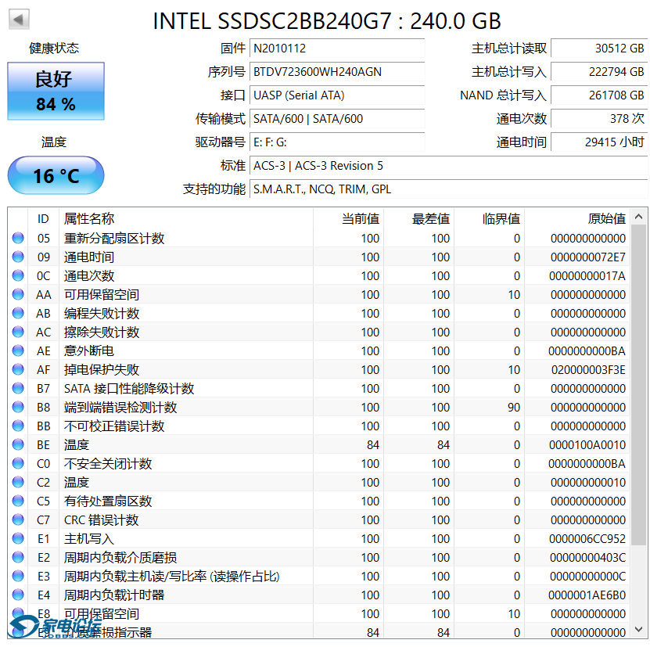
Task: Click raw value 0000100A0010
Action: pos(587,445)
